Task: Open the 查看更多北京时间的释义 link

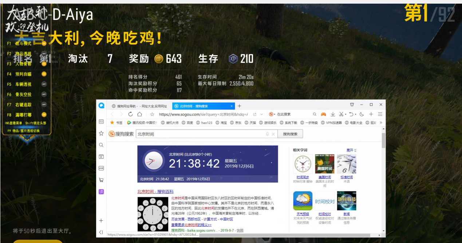Action: tap(191, 225)
